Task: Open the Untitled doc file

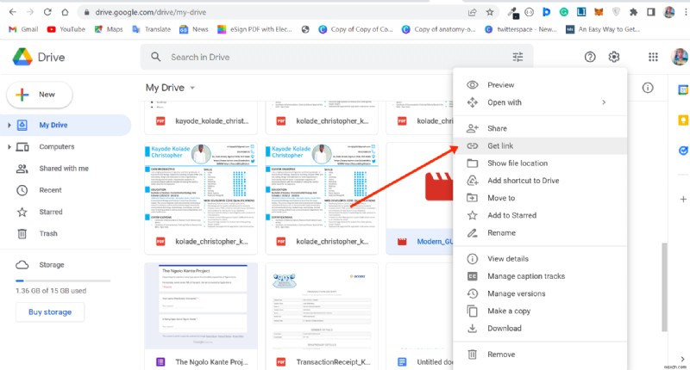Action: (x=420, y=317)
